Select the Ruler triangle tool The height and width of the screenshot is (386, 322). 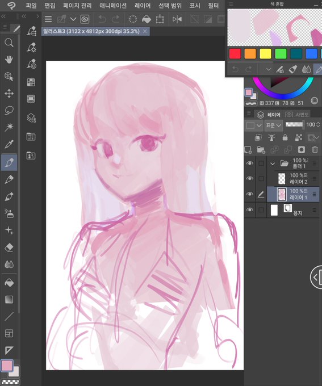tap(9, 350)
